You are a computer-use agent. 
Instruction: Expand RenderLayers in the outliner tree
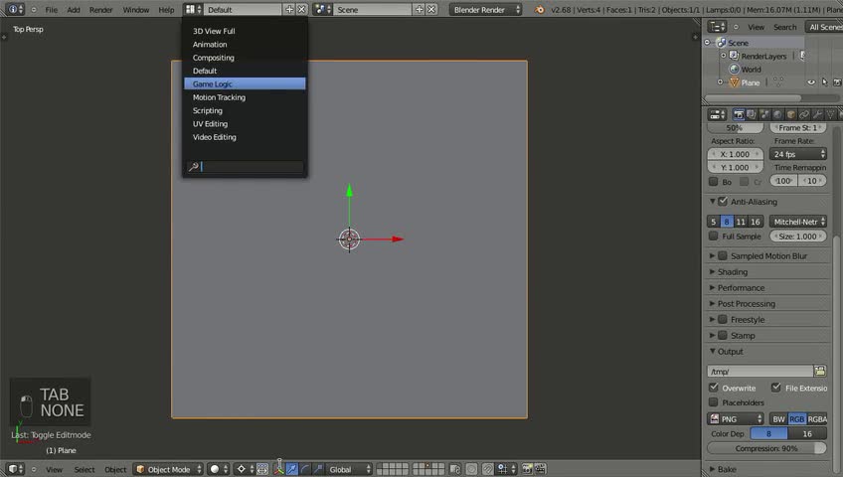tap(723, 56)
